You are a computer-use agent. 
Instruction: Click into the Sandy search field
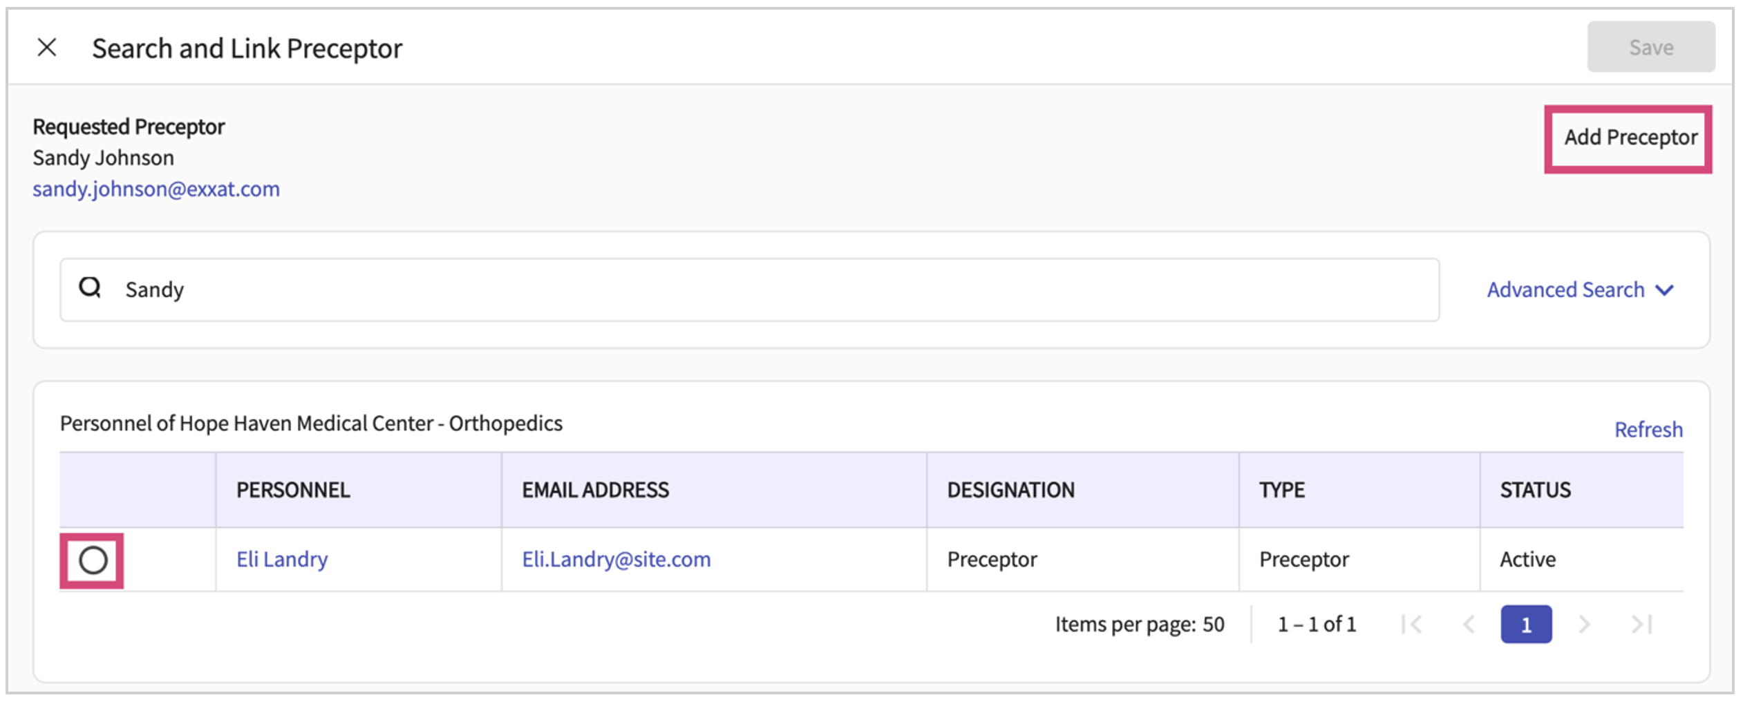(760, 290)
